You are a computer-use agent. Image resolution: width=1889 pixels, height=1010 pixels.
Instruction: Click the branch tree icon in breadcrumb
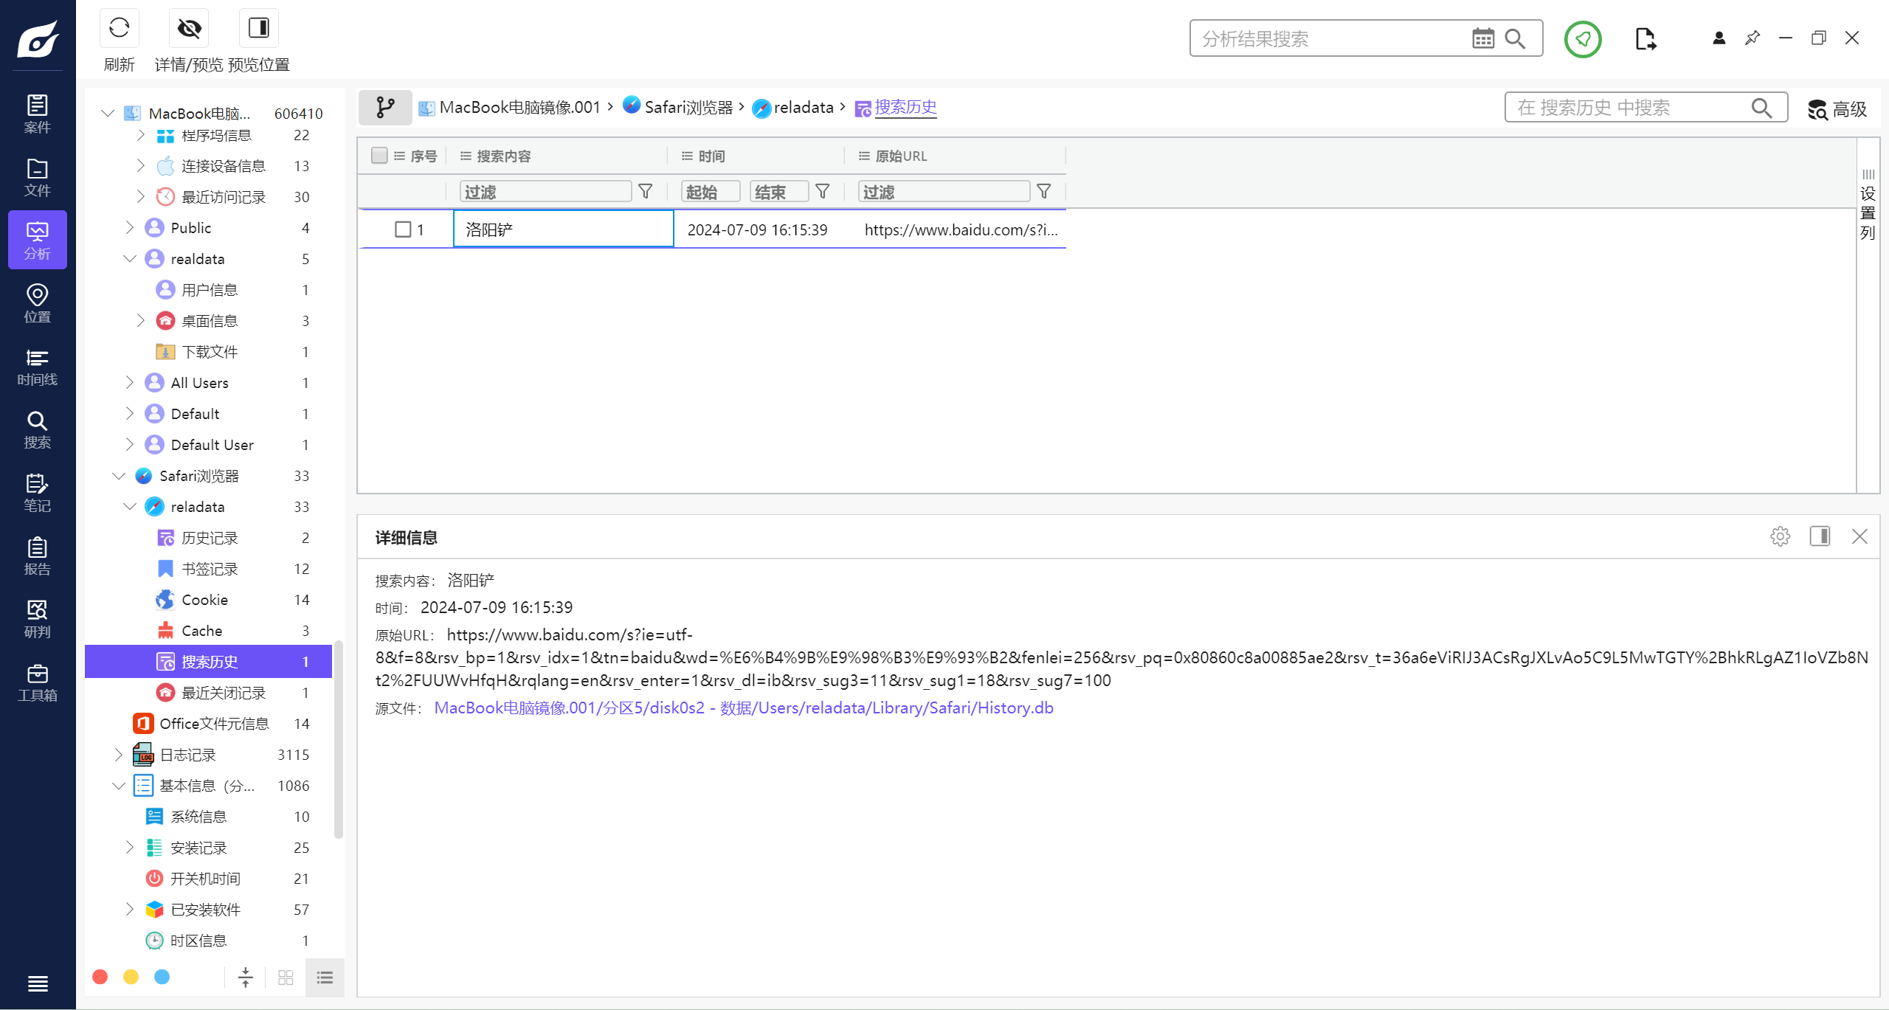point(384,108)
